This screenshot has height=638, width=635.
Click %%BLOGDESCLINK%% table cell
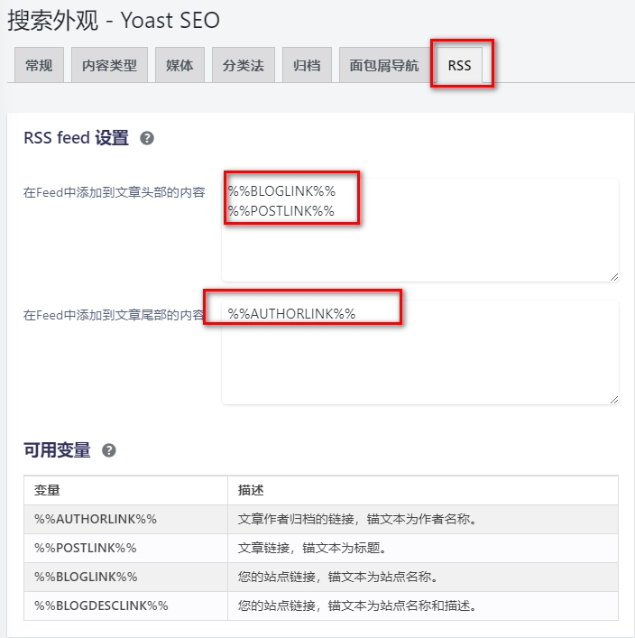coord(125,606)
